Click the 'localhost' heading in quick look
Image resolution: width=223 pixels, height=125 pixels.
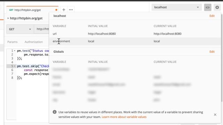coord(60,16)
